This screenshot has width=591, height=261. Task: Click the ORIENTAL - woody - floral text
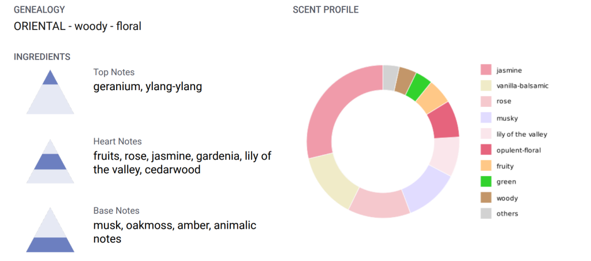(77, 27)
